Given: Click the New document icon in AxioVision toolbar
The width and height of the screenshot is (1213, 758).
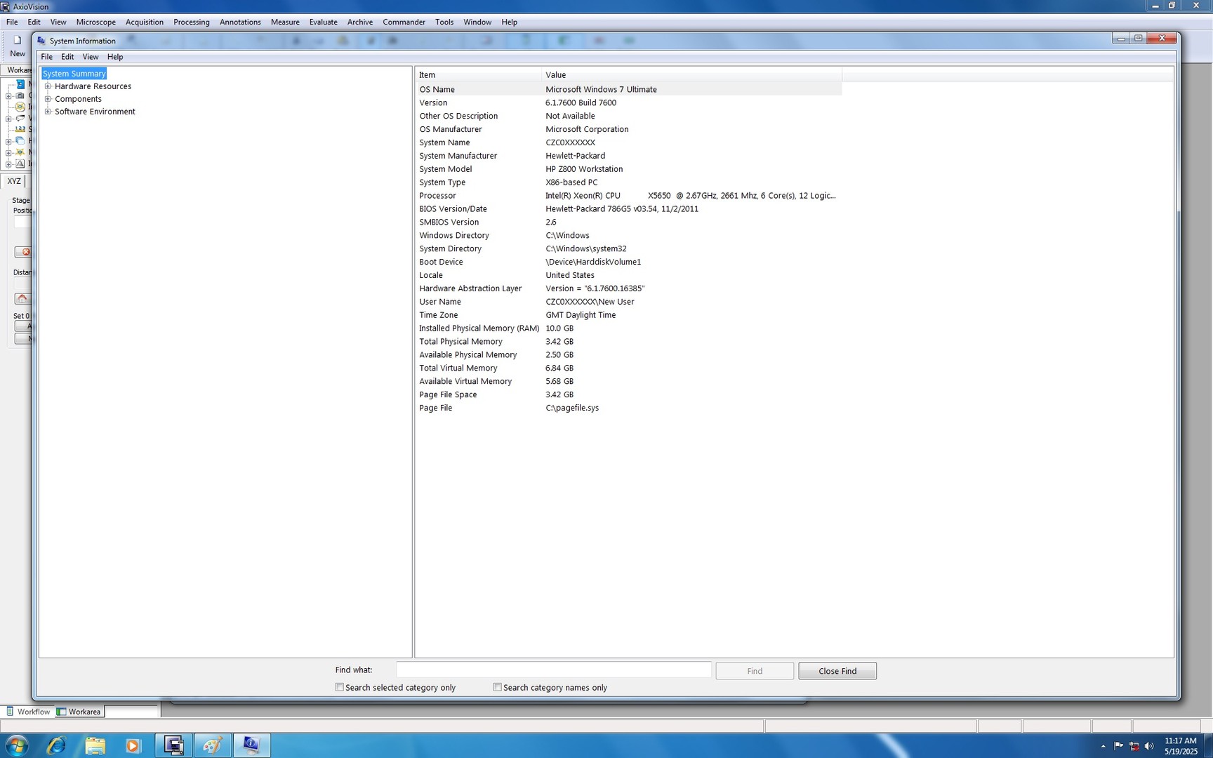Looking at the screenshot, I should coord(18,41).
